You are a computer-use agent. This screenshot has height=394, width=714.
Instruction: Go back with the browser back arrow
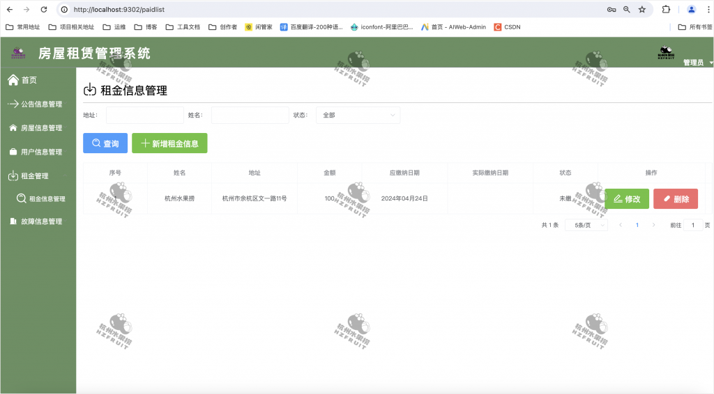pos(10,10)
